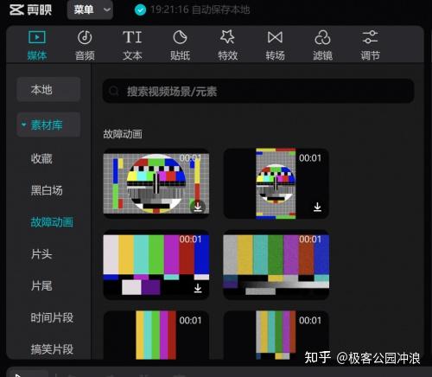This screenshot has width=432, height=377.
Task: Click the auto-save checkmark status icon
Action: [140, 10]
